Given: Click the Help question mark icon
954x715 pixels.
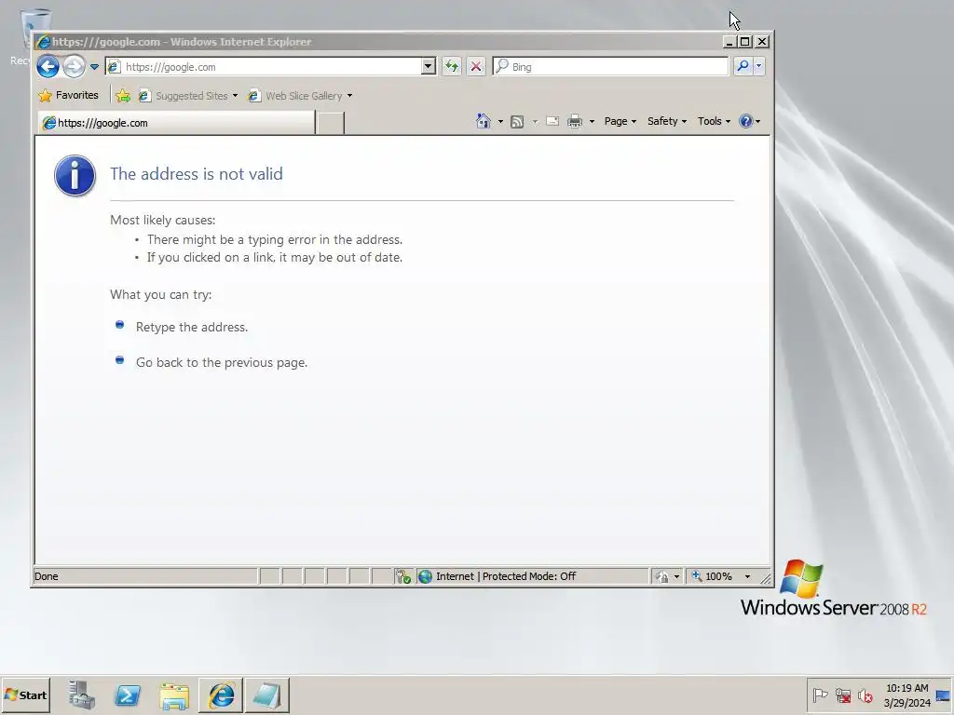Looking at the screenshot, I should pyautogui.click(x=746, y=121).
